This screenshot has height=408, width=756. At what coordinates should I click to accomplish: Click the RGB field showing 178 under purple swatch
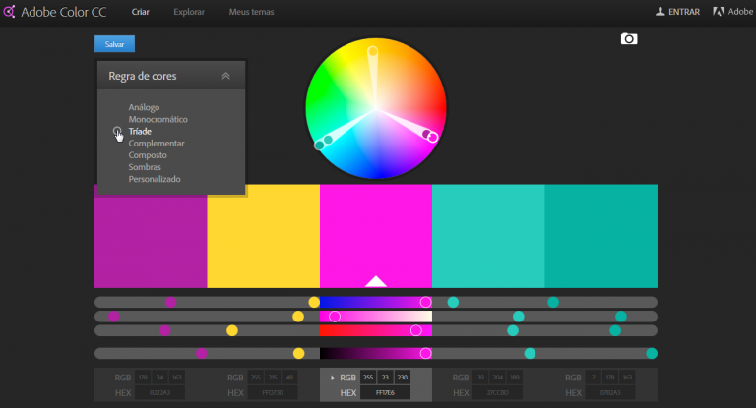[143, 378]
